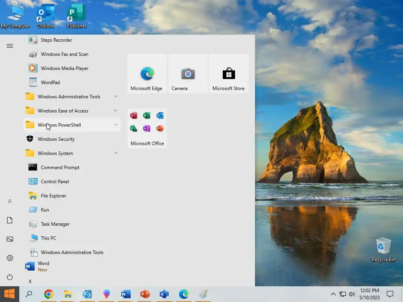Jump to the X letter header

(x=30, y=281)
